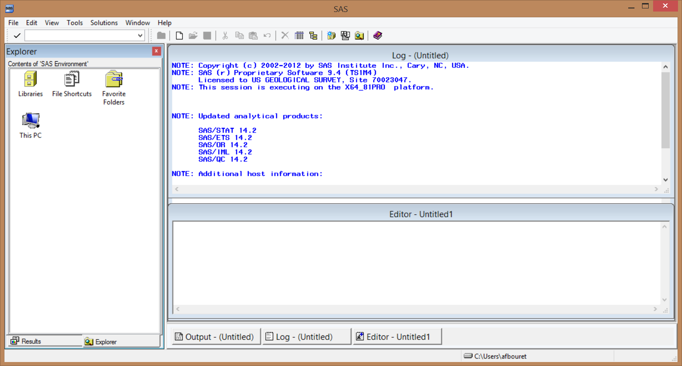Maximize the SAS window
682x366 pixels.
[x=646, y=6]
